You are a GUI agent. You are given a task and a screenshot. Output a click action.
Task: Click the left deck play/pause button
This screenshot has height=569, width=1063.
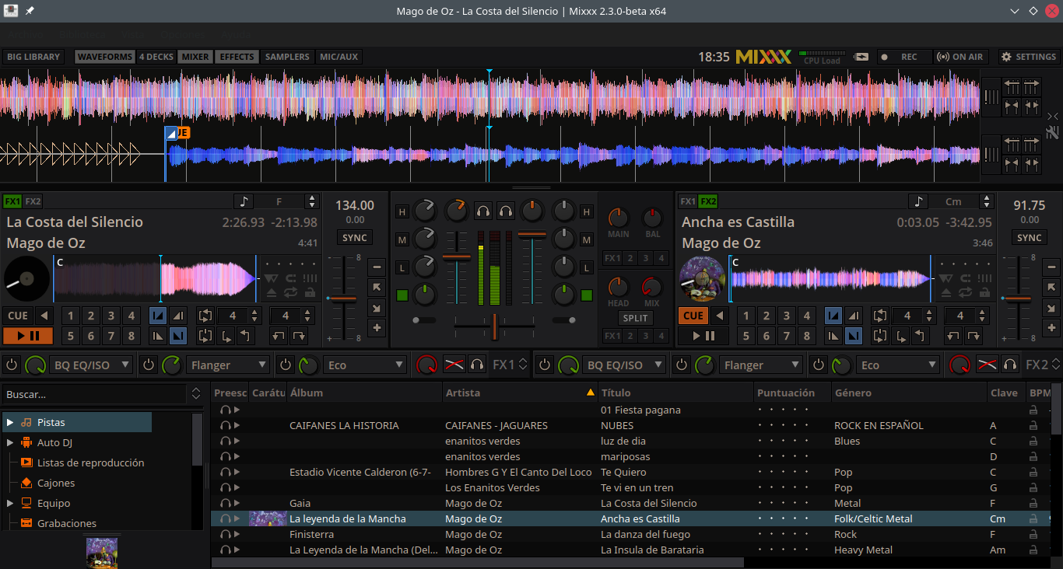click(27, 336)
